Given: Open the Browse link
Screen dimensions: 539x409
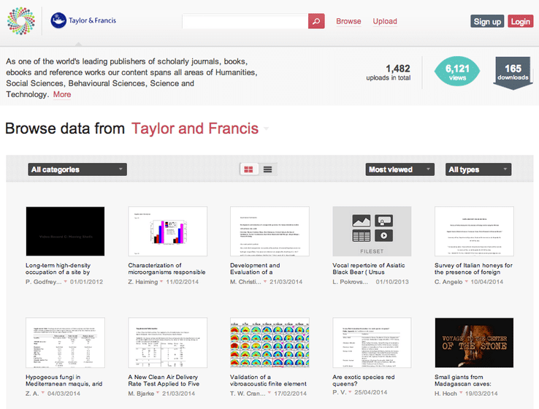Looking at the screenshot, I should (x=348, y=21).
